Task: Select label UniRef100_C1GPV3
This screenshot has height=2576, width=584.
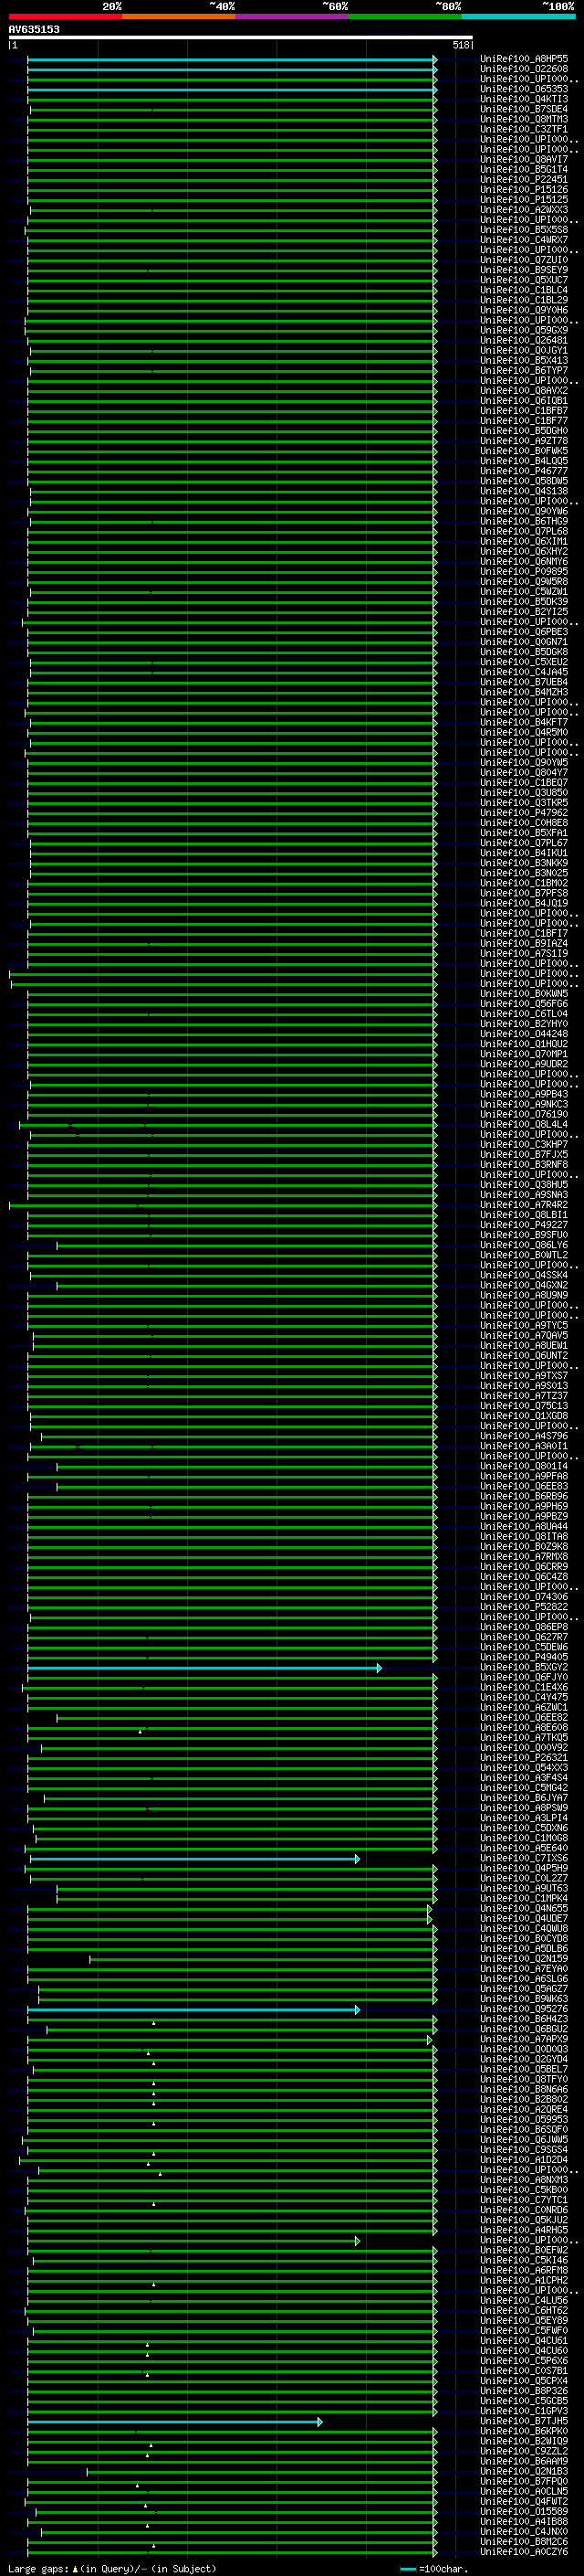Action: (x=524, y=2410)
